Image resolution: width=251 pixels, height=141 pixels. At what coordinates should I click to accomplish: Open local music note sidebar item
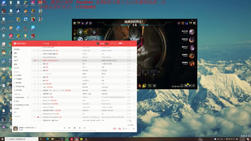[18, 75]
